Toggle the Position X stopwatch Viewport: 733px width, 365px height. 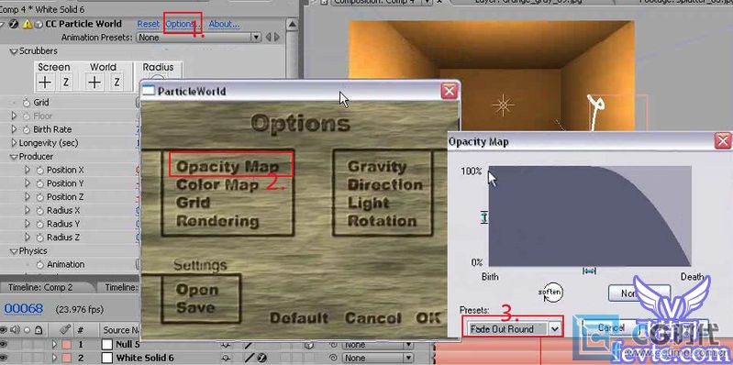39,170
